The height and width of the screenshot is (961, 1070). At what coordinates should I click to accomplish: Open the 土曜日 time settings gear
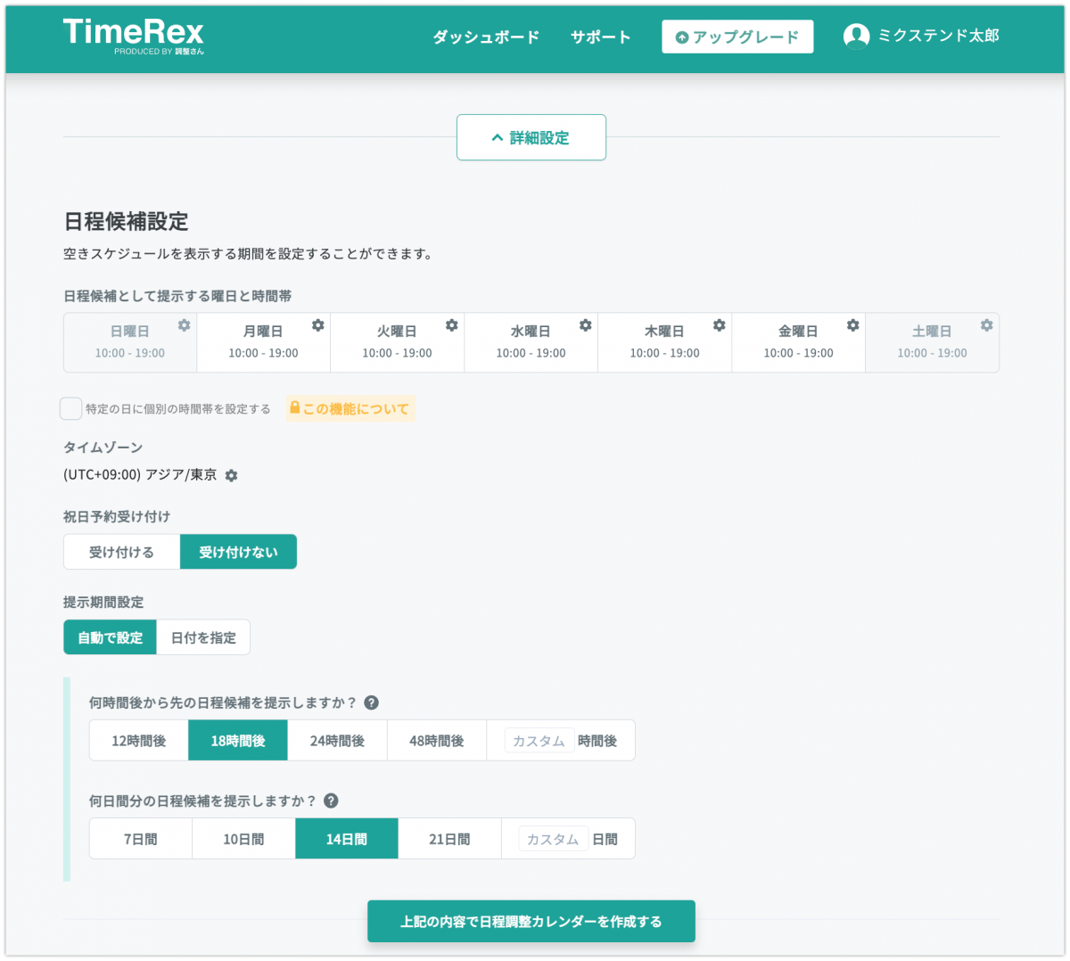986,325
